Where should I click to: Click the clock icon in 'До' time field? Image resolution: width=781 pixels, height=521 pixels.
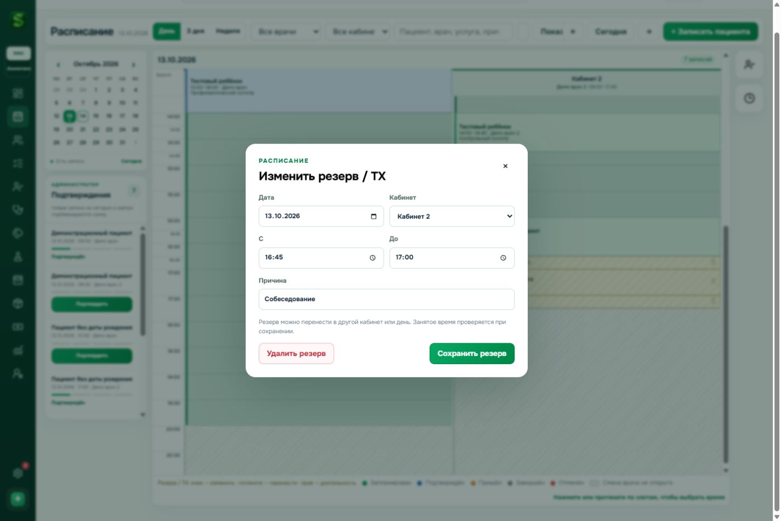503,258
